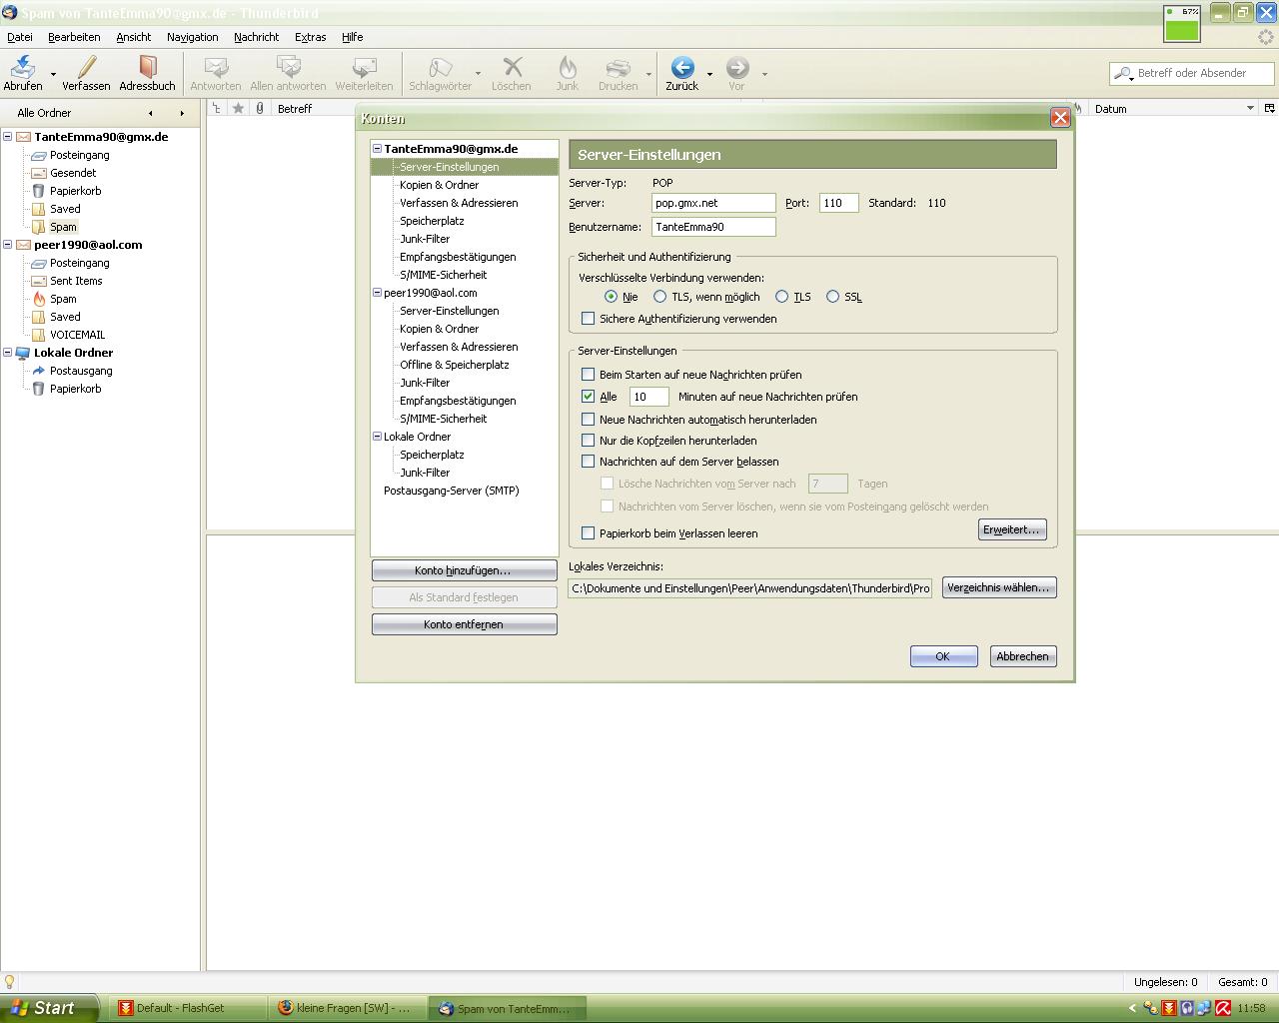Enable Beim Starten auf neue Nachrichten prüfen
Image resolution: width=1279 pixels, height=1023 pixels.
589,375
